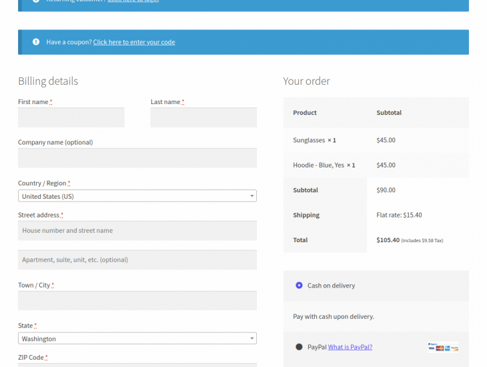
Task: Click the '(includes $9.58 Tax)' note
Action: point(422,240)
